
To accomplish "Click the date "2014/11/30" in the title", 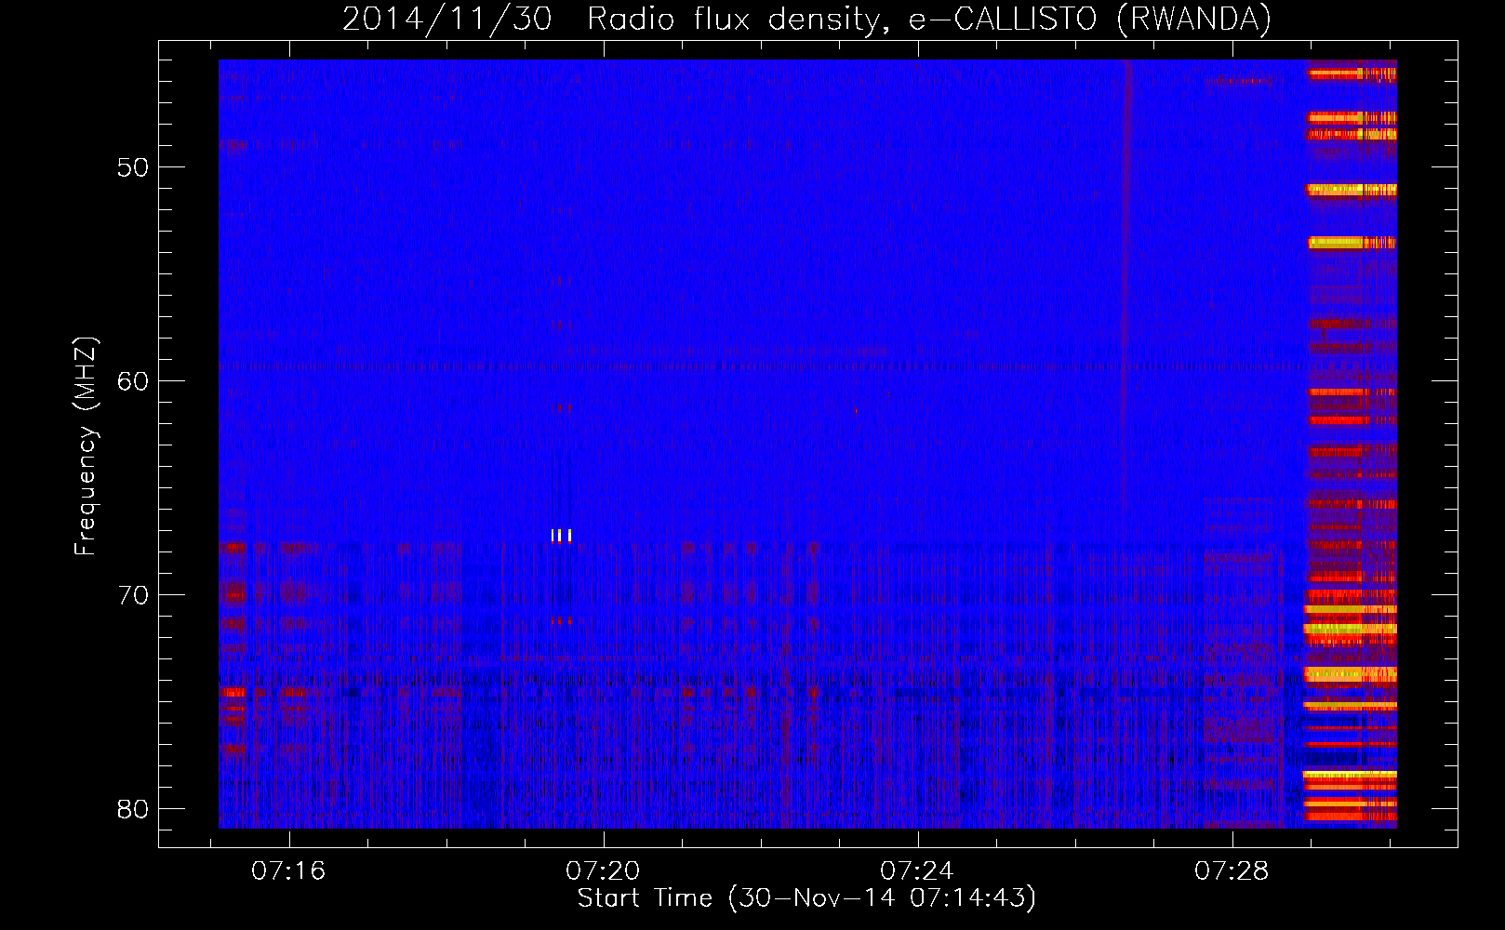I will (x=446, y=19).
